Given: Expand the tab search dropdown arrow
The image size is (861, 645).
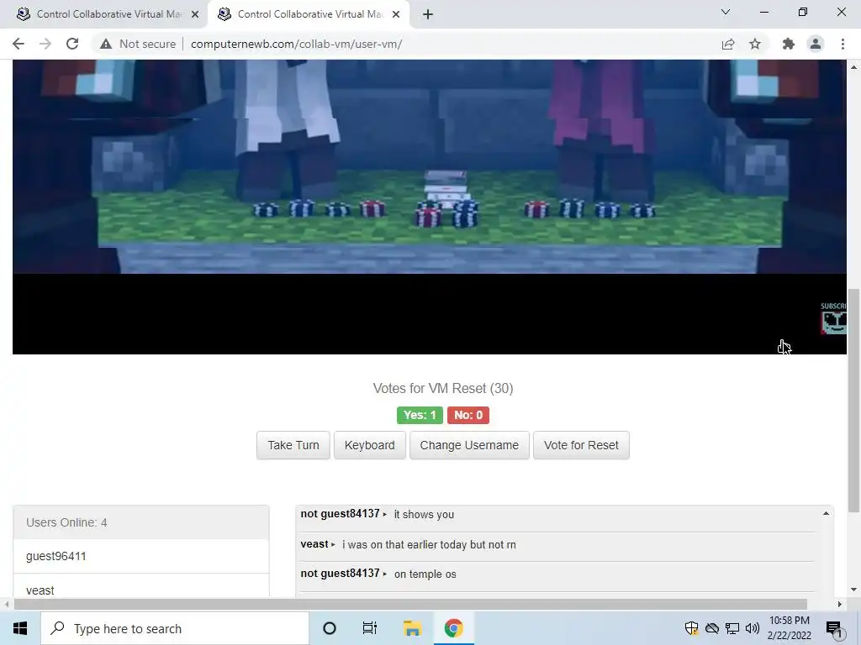Looking at the screenshot, I should click(x=726, y=12).
